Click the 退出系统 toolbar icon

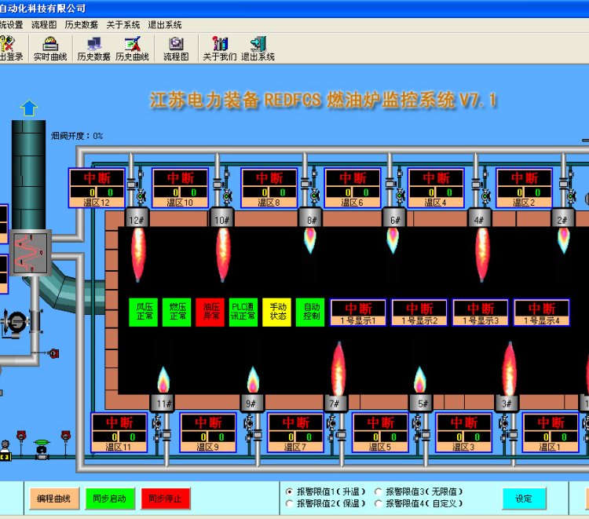[x=258, y=49]
